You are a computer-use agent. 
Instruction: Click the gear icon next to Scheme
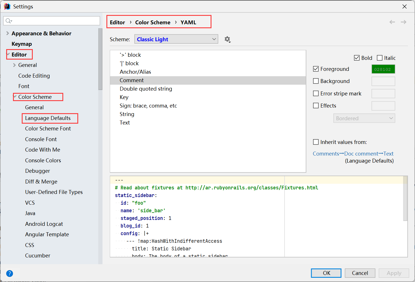pyautogui.click(x=228, y=39)
